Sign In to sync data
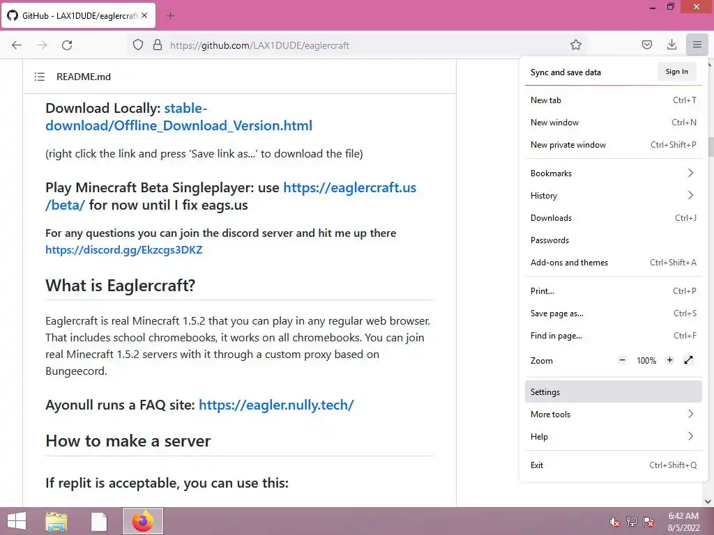The height and width of the screenshot is (535, 714). [x=676, y=72]
